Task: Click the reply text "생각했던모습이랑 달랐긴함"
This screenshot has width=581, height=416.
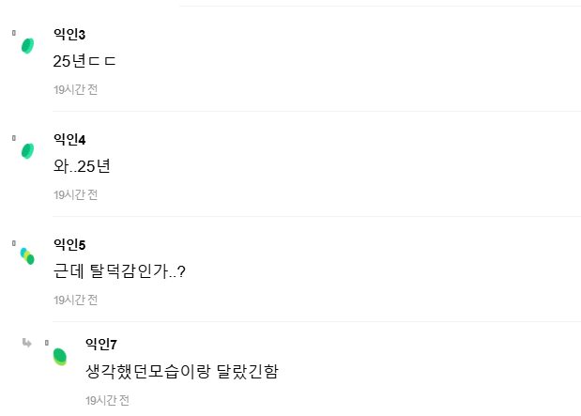Action: pos(181,372)
